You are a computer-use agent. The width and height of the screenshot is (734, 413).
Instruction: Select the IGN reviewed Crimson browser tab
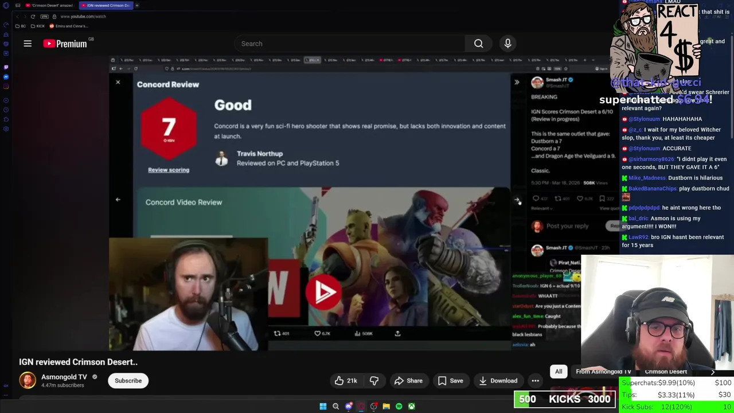pyautogui.click(x=106, y=5)
